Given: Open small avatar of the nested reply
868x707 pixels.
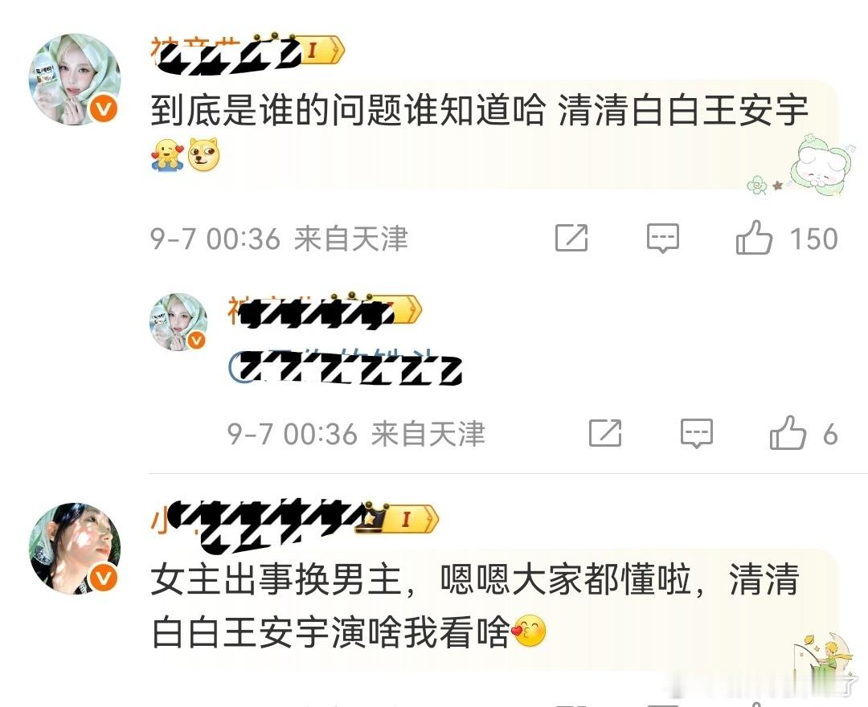Looking at the screenshot, I should coord(178,322).
